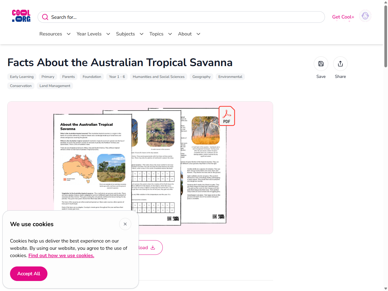Image resolution: width=388 pixels, height=291 pixels.
Task: Click the download arrow icon
Action: tap(153, 248)
